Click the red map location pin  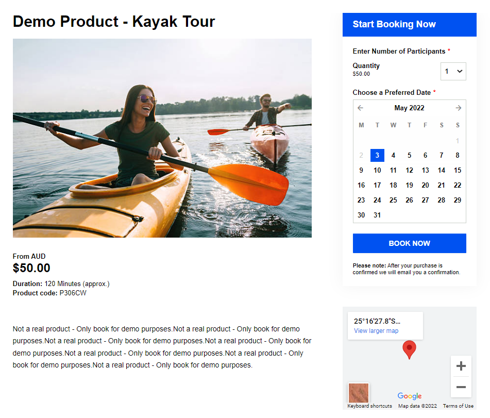click(409, 349)
